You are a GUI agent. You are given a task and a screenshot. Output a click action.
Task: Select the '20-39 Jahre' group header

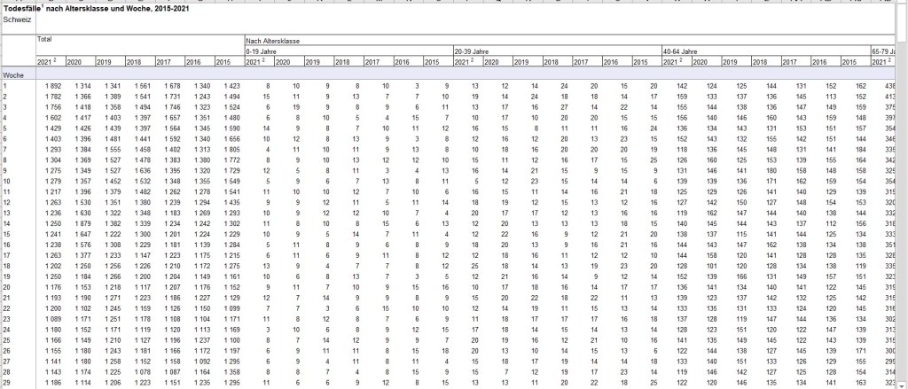(x=472, y=51)
